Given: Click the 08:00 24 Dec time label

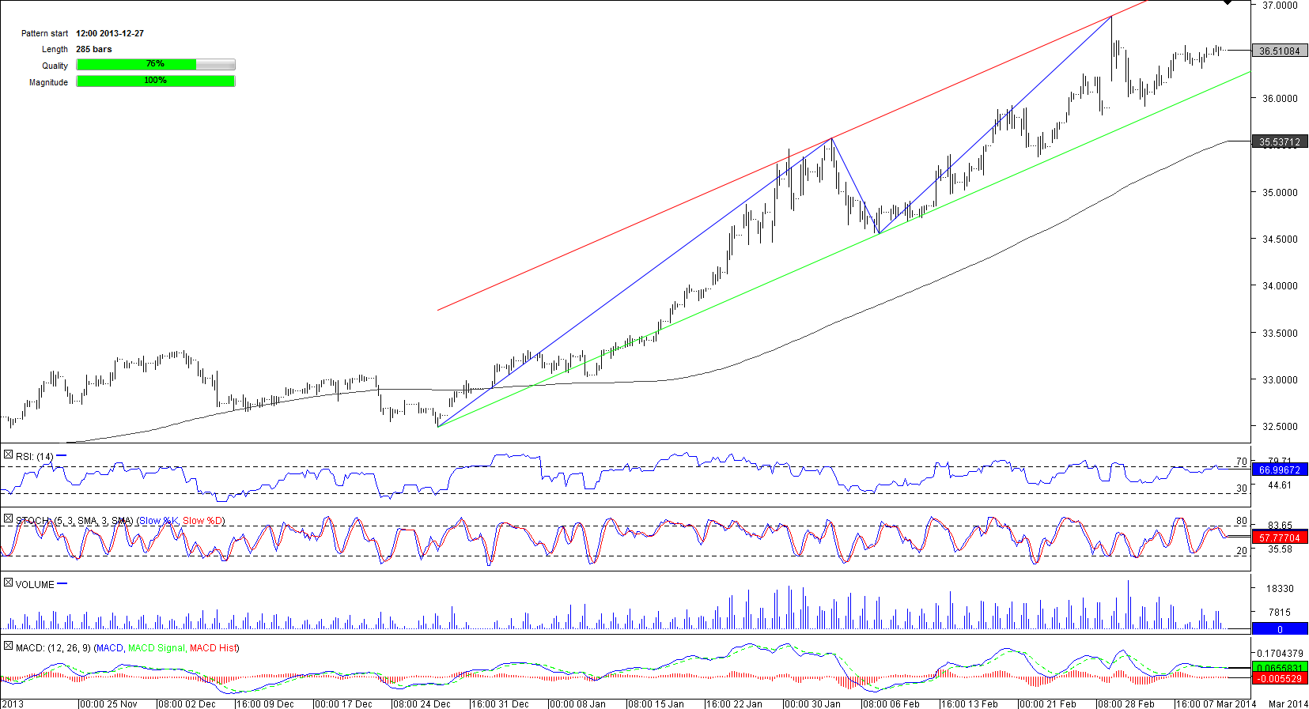Looking at the screenshot, I should click(x=422, y=703).
